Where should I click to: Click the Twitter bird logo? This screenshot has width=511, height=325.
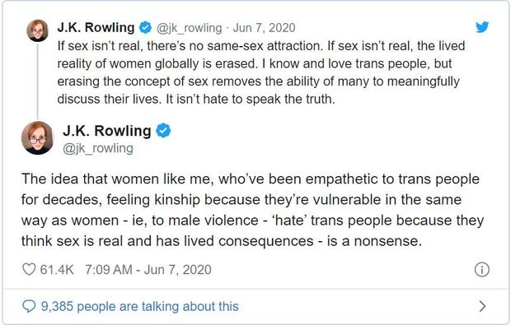[482, 27]
